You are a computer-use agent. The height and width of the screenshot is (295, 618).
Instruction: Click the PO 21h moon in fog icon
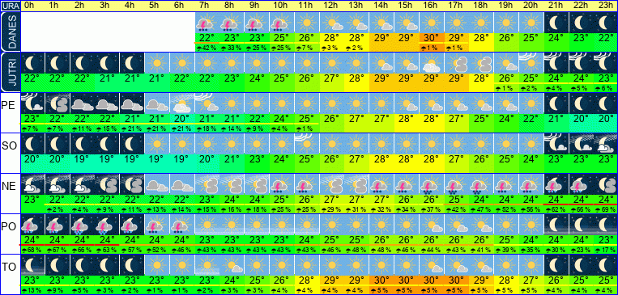tap(556, 224)
